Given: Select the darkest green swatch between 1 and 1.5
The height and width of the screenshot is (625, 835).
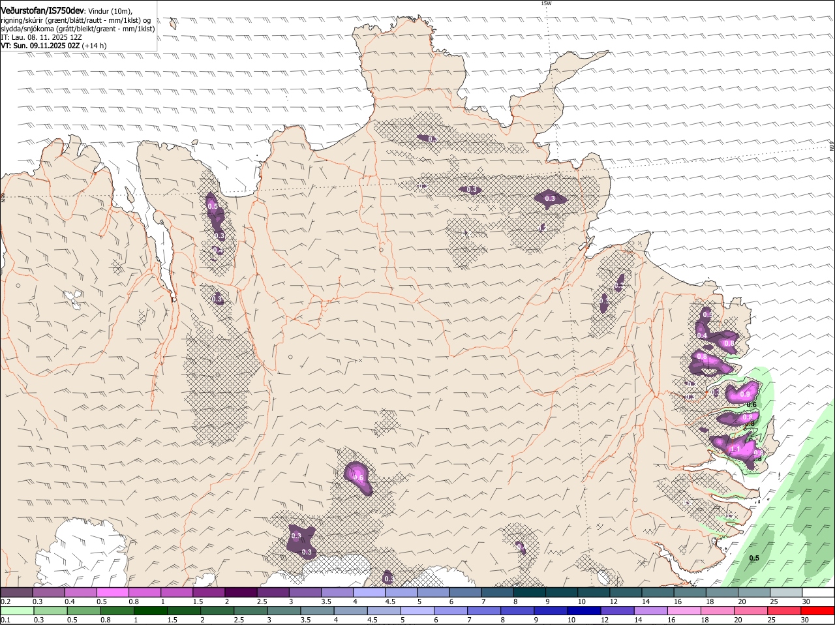Looking at the screenshot, I should (150, 611).
